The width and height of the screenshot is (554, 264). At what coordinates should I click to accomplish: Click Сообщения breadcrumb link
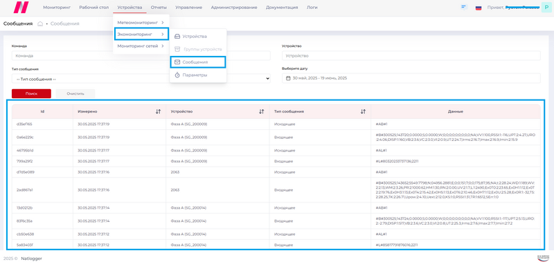coord(64,23)
